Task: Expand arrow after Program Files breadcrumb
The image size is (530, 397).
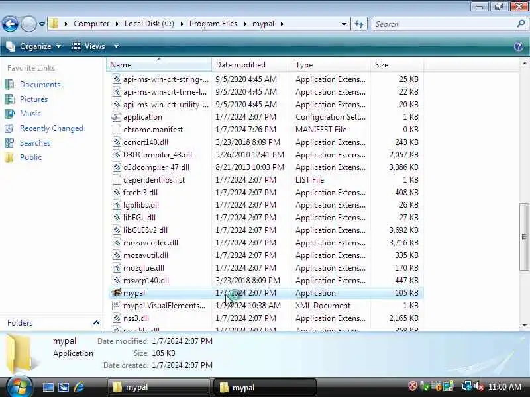Action: (244, 24)
